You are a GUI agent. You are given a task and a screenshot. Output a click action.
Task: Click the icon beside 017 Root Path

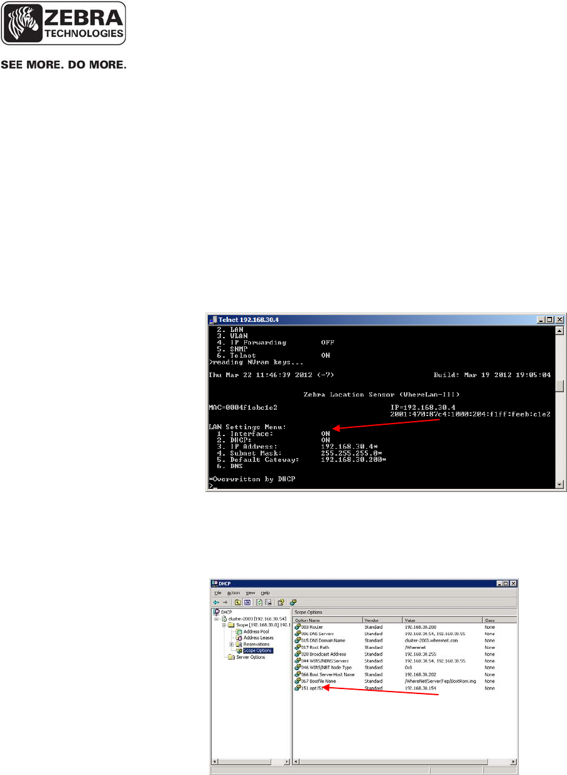click(298, 647)
